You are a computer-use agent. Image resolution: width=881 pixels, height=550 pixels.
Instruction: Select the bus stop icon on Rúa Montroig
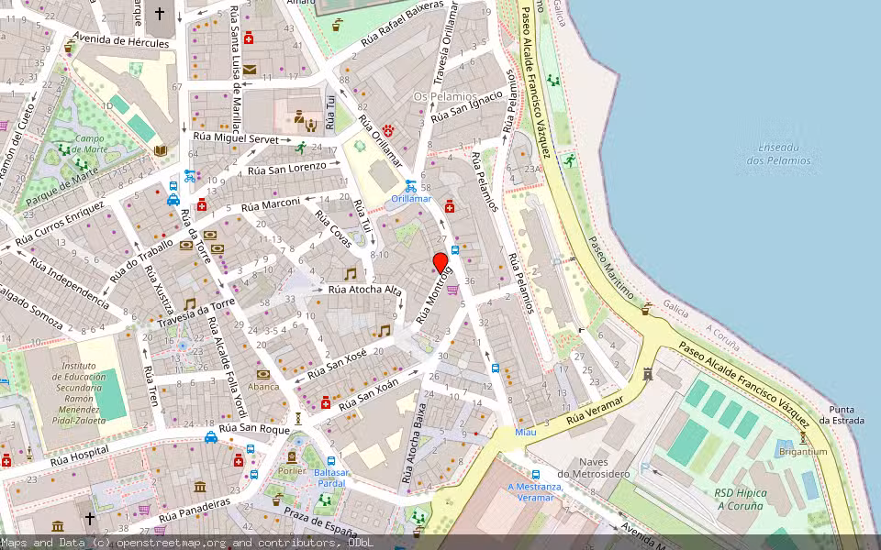point(455,249)
